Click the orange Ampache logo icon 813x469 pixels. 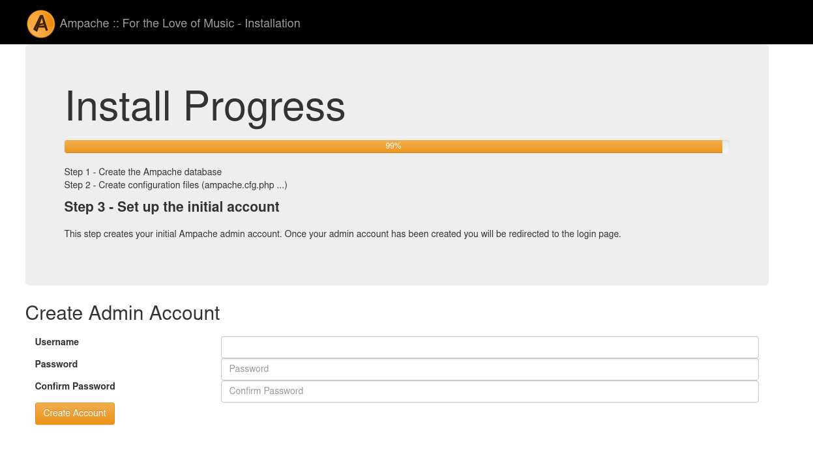(41, 24)
